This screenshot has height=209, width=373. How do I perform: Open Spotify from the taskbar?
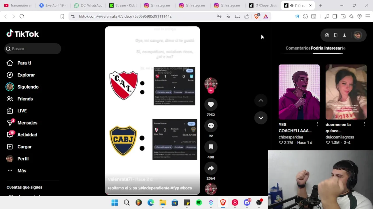pos(199,203)
